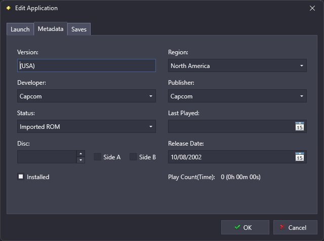Click the Last Played: label
This screenshot has height=241, width=324.
[x=184, y=113]
